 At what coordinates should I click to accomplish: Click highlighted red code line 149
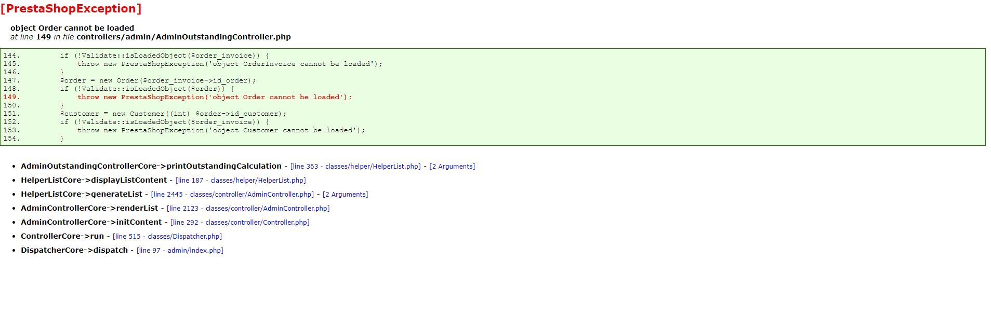(215, 97)
